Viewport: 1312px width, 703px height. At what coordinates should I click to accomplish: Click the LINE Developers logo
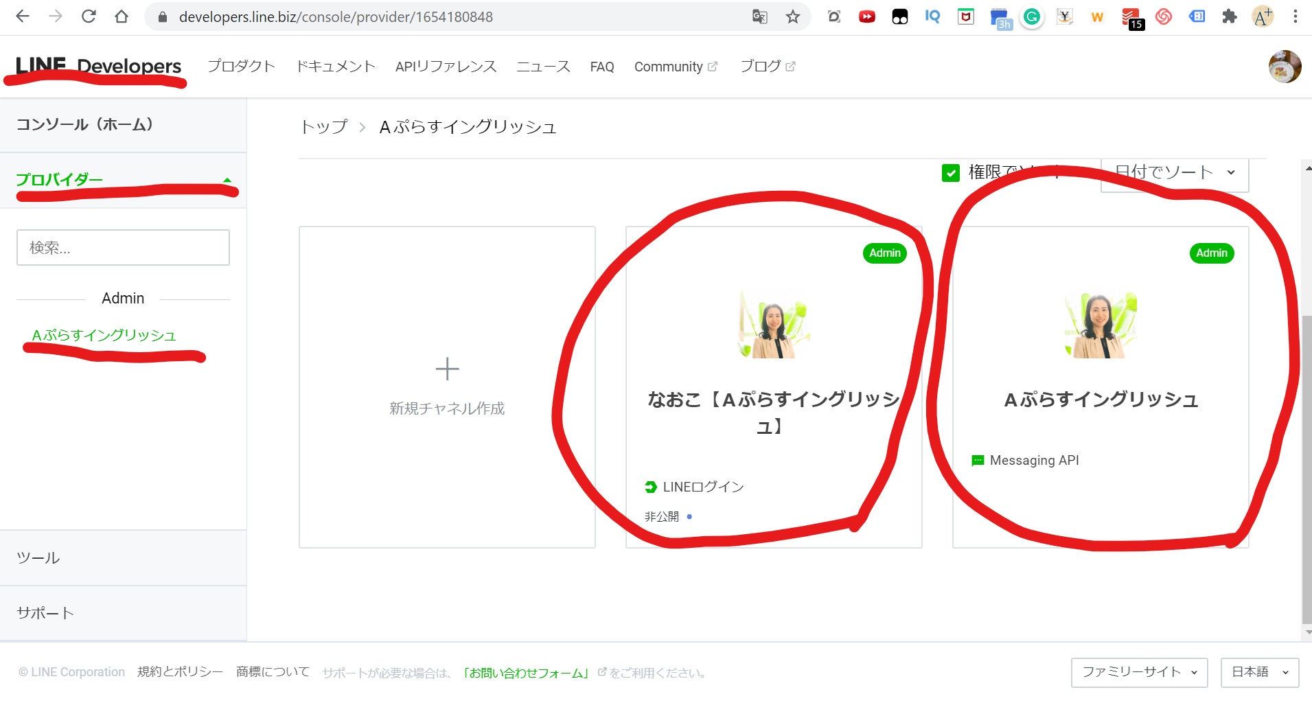(98, 67)
